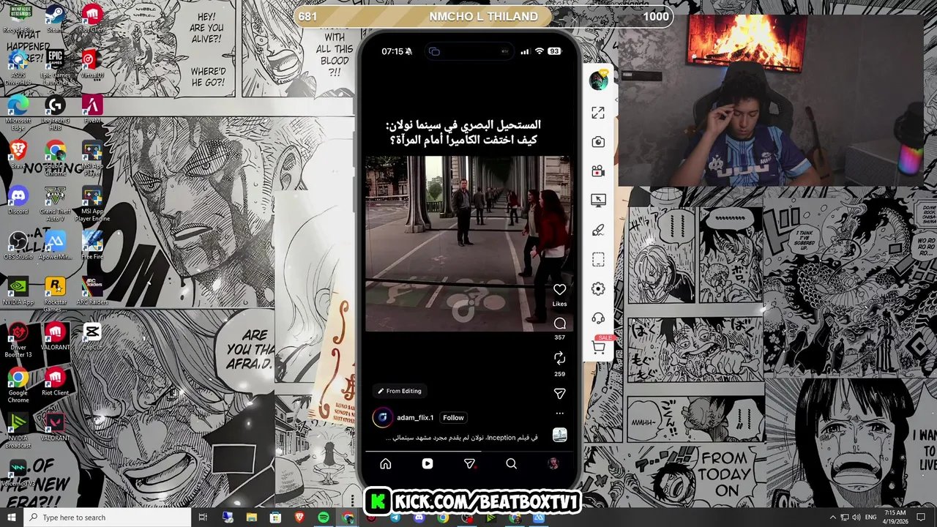Open comments on the reel showing 357
This screenshot has width=937, height=527.
[x=559, y=324]
